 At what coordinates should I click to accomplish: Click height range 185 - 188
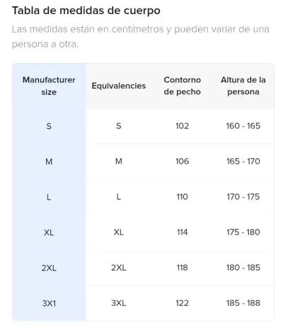click(243, 303)
